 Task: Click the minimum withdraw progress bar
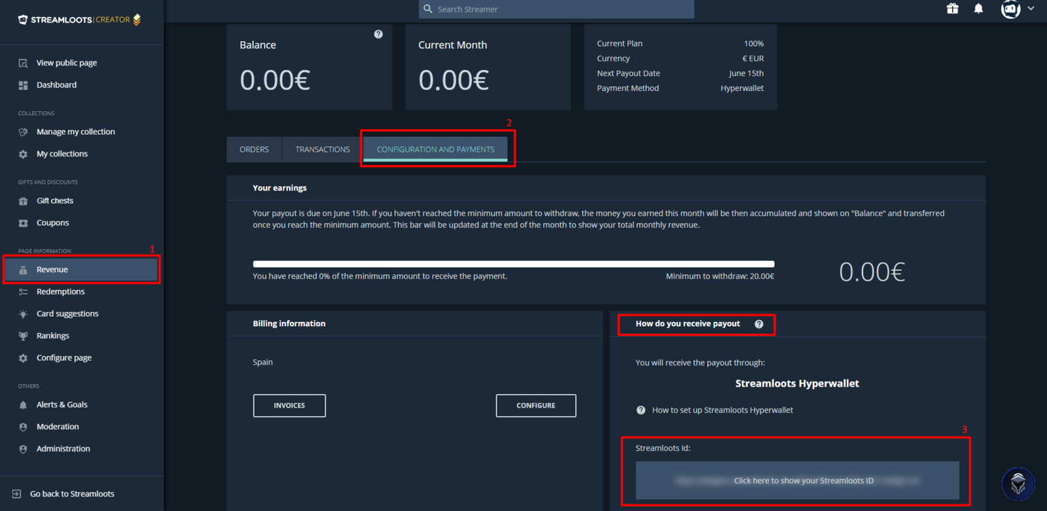[x=514, y=264]
